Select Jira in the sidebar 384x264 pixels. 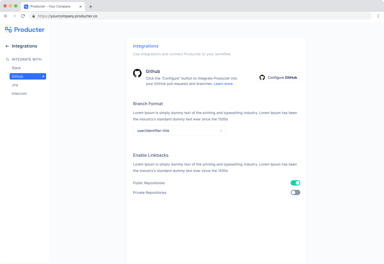pos(15,85)
